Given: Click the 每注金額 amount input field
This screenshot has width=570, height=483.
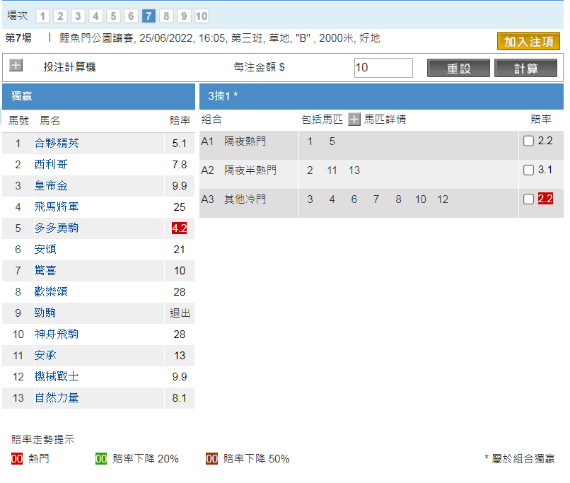Looking at the screenshot, I should coord(383,68).
